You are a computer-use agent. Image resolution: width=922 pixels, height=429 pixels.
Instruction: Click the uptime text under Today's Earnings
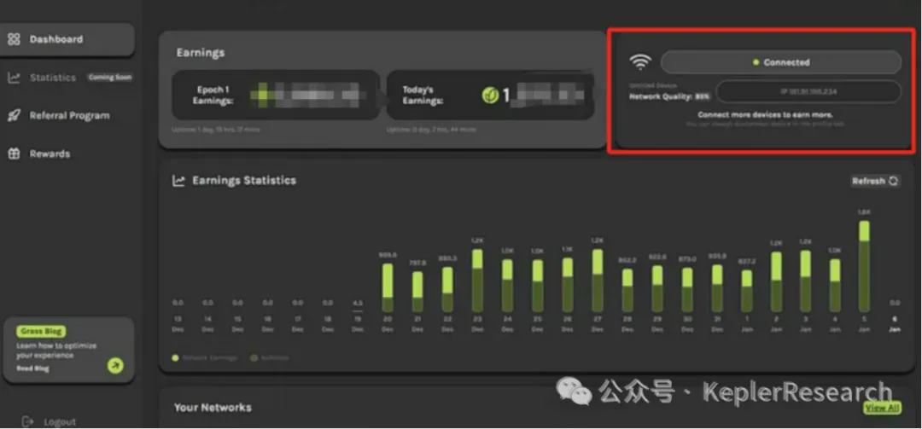pos(431,130)
